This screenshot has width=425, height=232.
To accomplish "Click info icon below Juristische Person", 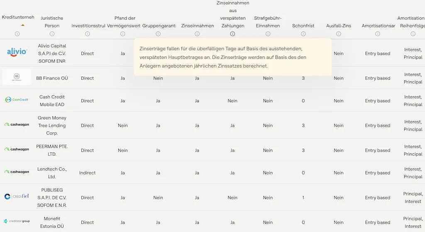I will (52, 34).
